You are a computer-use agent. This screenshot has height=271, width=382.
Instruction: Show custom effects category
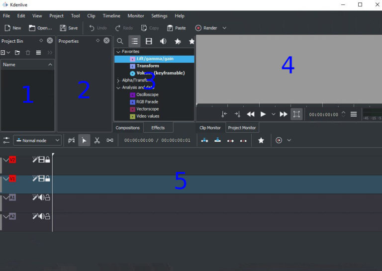pos(178,41)
